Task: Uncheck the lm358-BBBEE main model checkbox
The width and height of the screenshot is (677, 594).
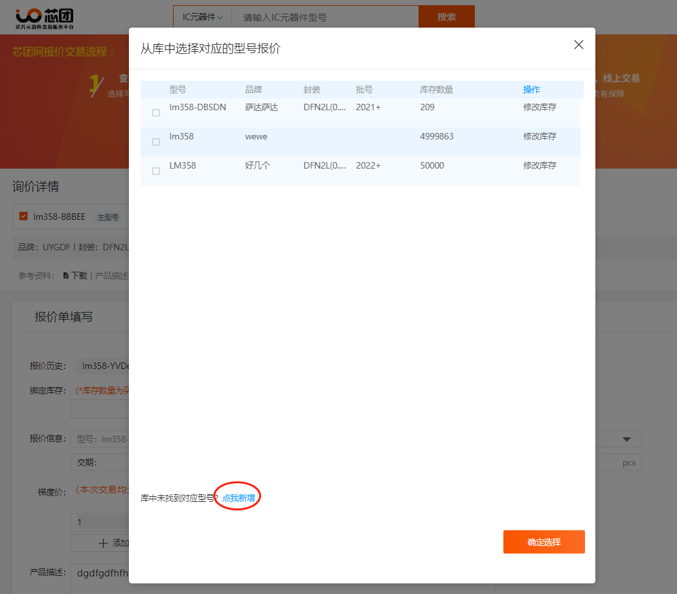Action: tap(24, 216)
